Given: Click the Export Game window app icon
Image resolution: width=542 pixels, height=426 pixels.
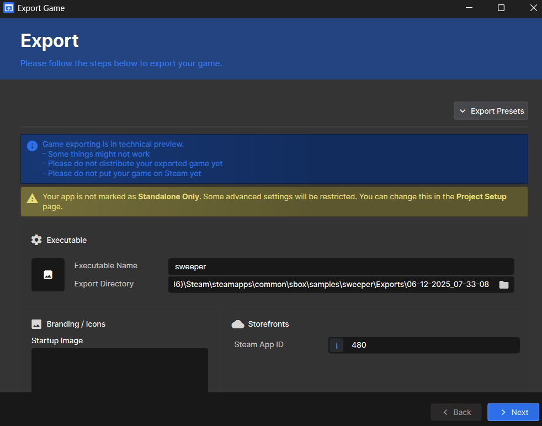Looking at the screenshot, I should [x=9, y=8].
